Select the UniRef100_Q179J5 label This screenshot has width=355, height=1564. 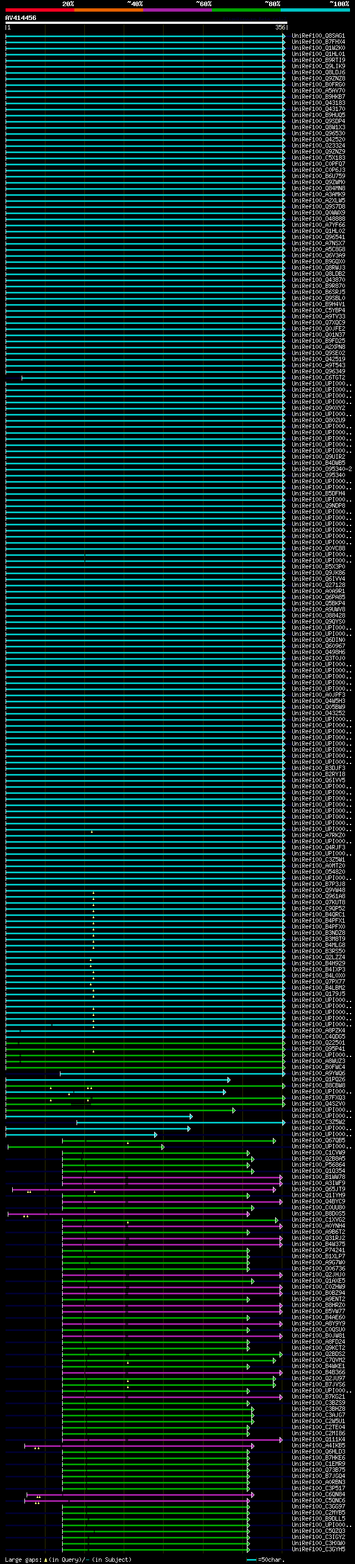[318, 994]
